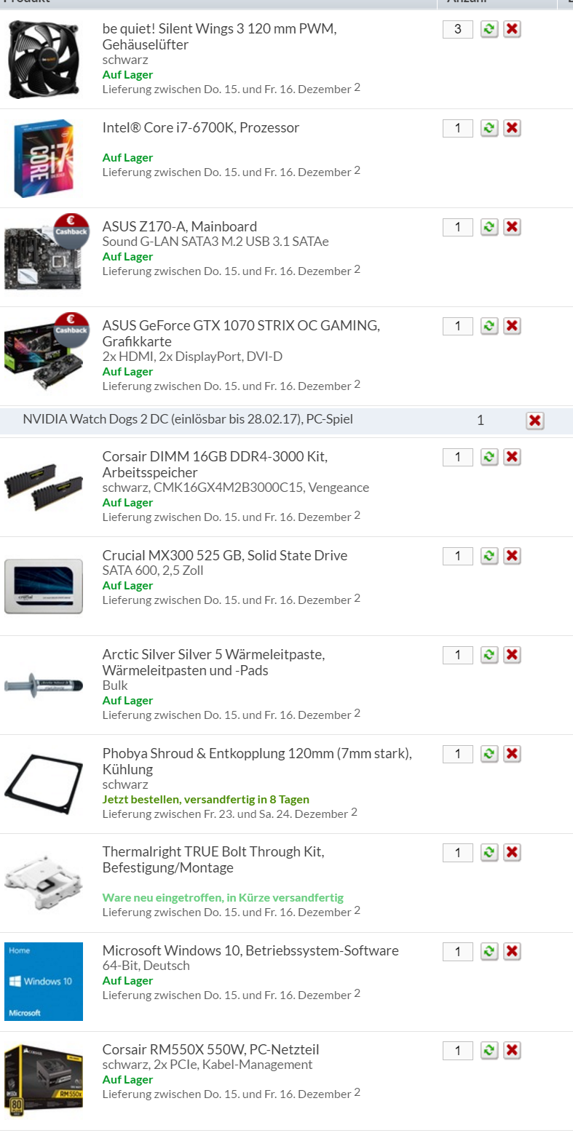573x1141 pixels.
Task: Open the Crucial MX300 525 GB link
Action: (x=225, y=555)
